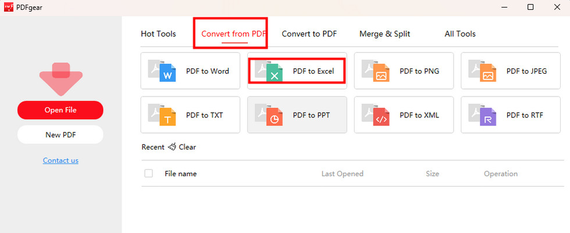The height and width of the screenshot is (233, 570).
Task: Go to the Merge & Split tab
Action: click(384, 34)
